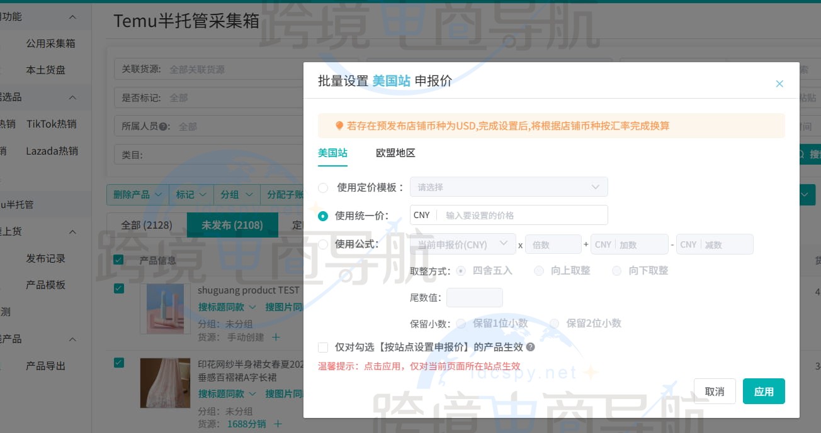Screen dimensions: 821x433
Task: Choose 向上取整 rounding method
Action: (x=539, y=270)
